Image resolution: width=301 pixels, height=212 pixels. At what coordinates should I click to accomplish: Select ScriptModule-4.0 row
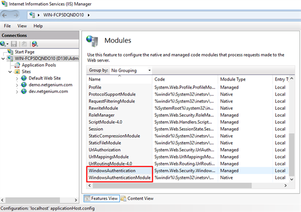(187, 122)
